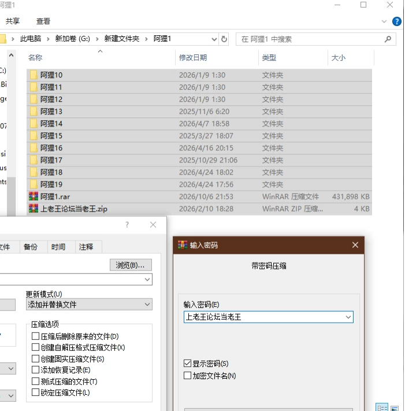This screenshot has width=405, height=411.
Task: Toggle 显示密码 checkbox
Action: 187,363
